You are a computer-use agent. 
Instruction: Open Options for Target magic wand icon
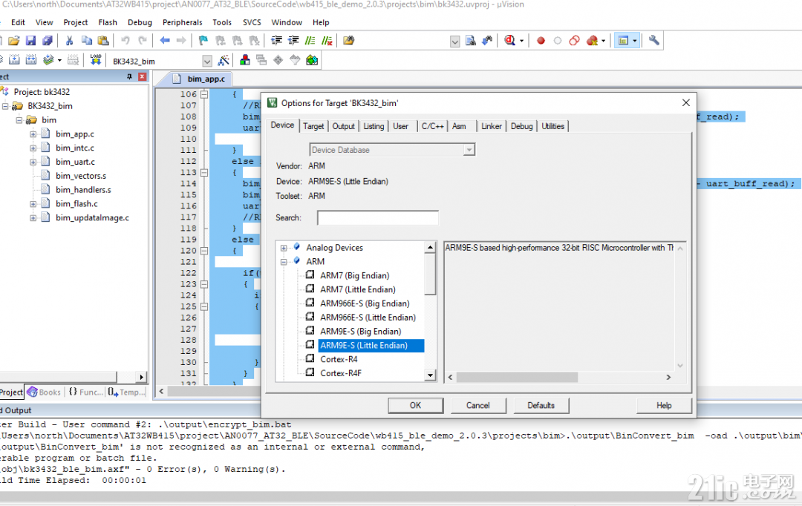223,60
